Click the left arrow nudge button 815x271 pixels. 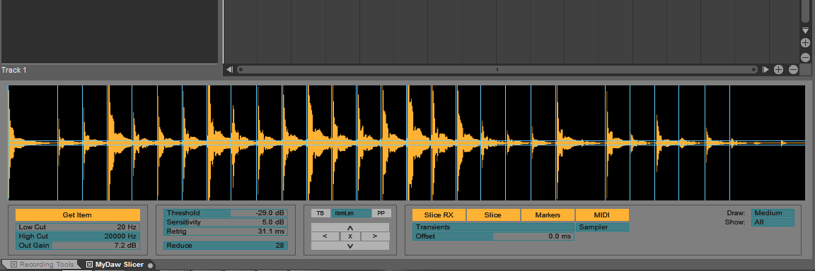(325, 236)
